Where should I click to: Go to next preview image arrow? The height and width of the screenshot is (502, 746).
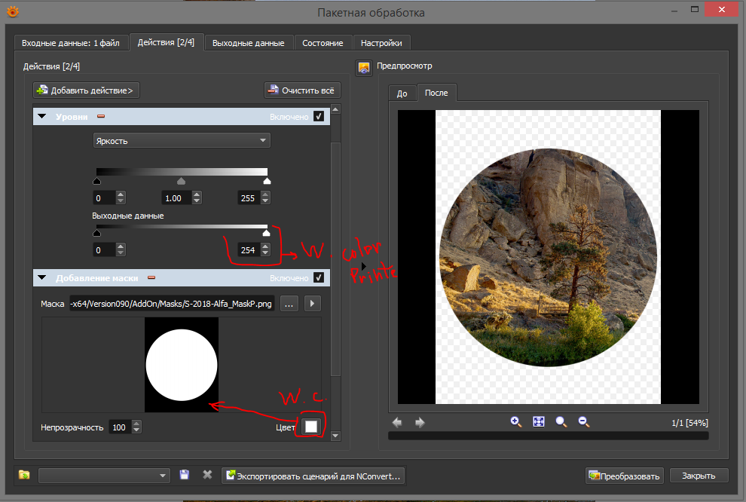point(420,423)
